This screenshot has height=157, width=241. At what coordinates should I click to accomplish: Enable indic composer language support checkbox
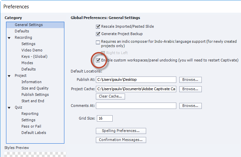click(x=98, y=42)
